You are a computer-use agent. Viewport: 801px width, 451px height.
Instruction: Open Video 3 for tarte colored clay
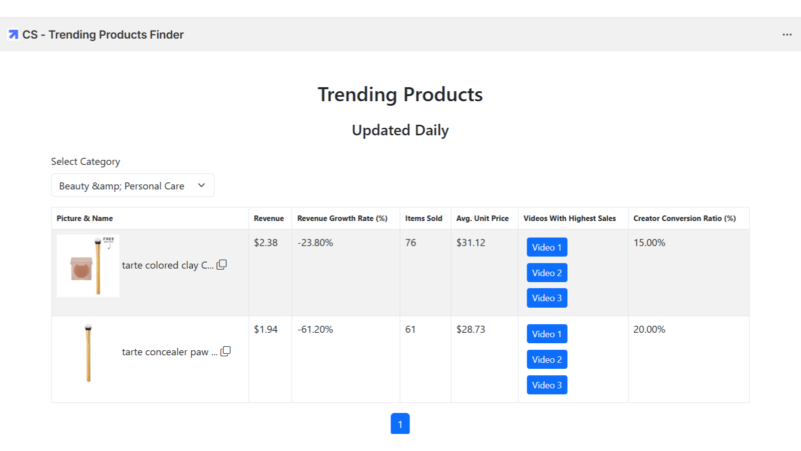pyautogui.click(x=547, y=298)
